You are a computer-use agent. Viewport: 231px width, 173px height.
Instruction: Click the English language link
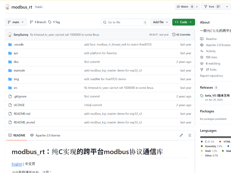(17, 164)
